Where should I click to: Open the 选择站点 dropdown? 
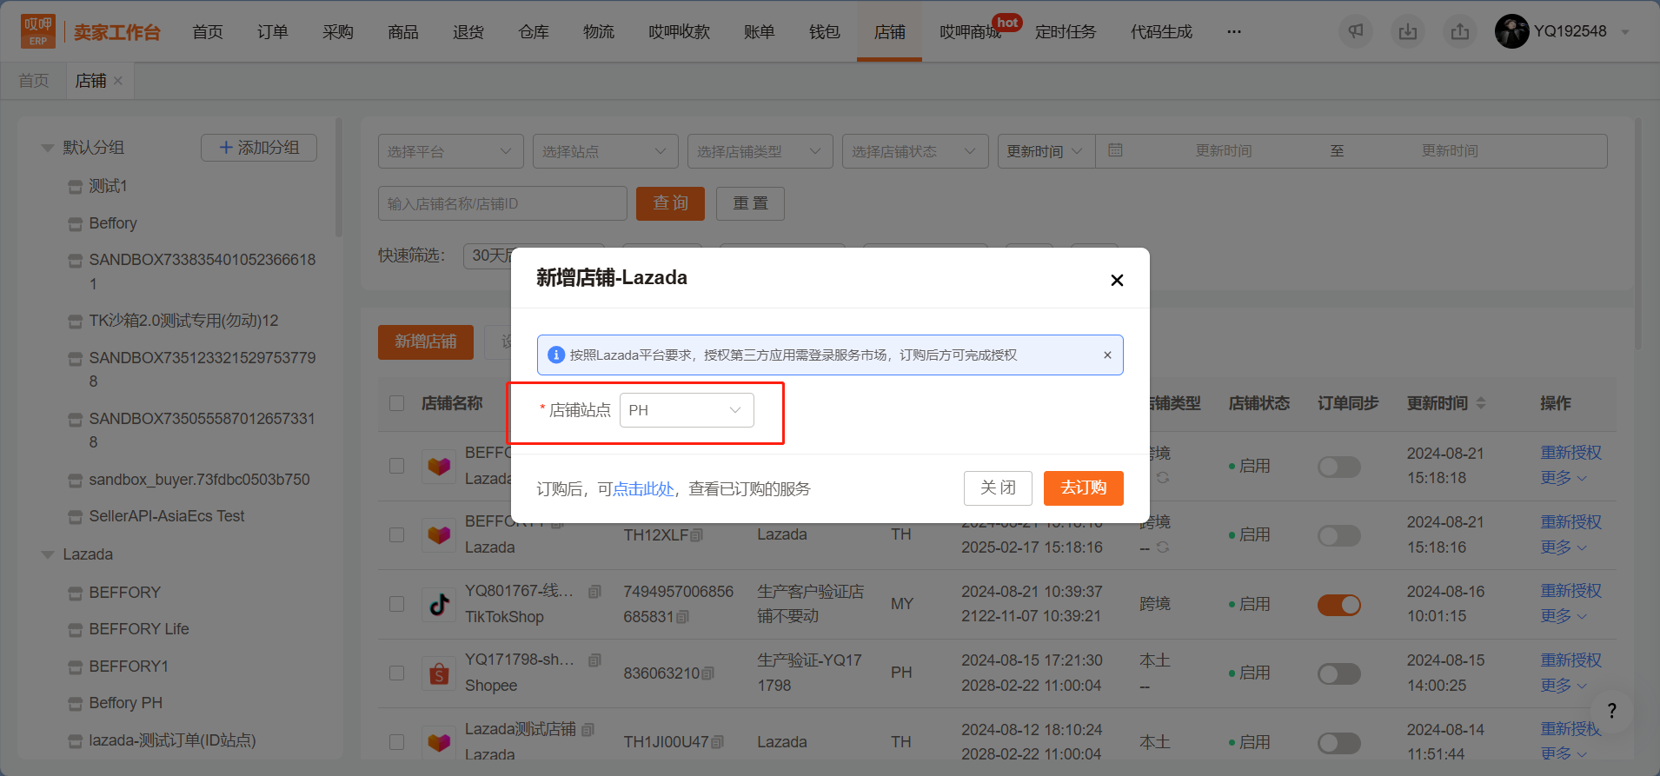pos(606,151)
